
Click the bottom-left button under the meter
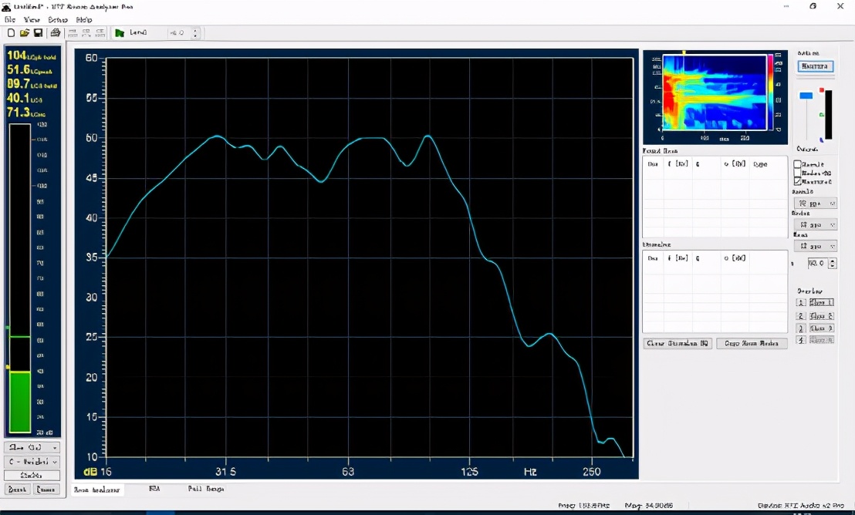tap(18, 490)
